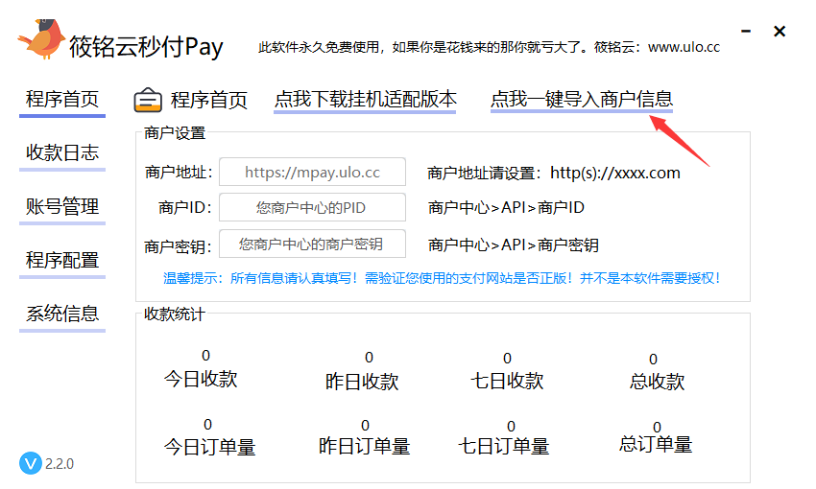Click 点我一键导入商户信息 link
This screenshot has height=489, width=816.
tap(582, 100)
